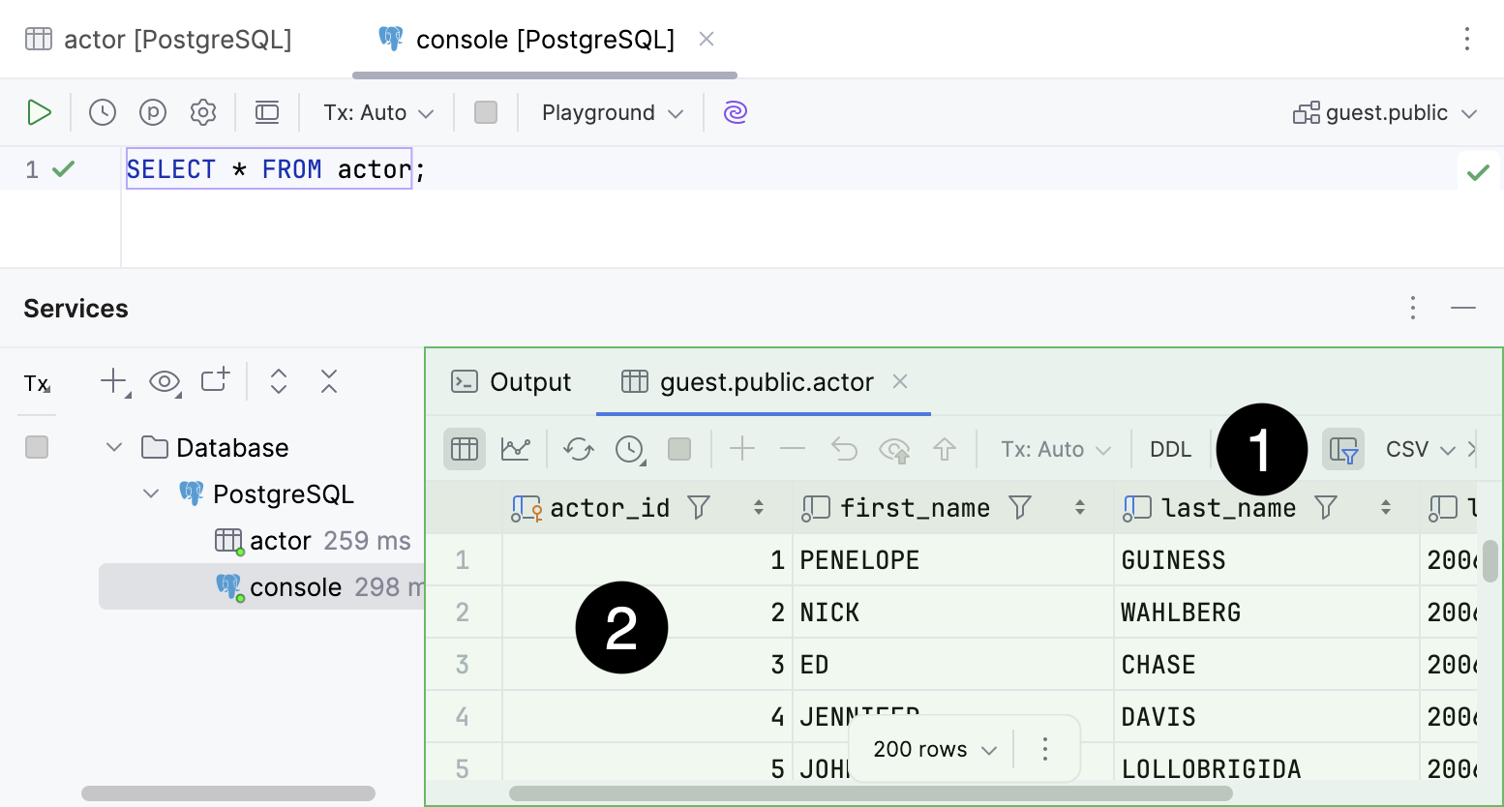Run the SQL query
1504x807 pixels.
click(40, 112)
